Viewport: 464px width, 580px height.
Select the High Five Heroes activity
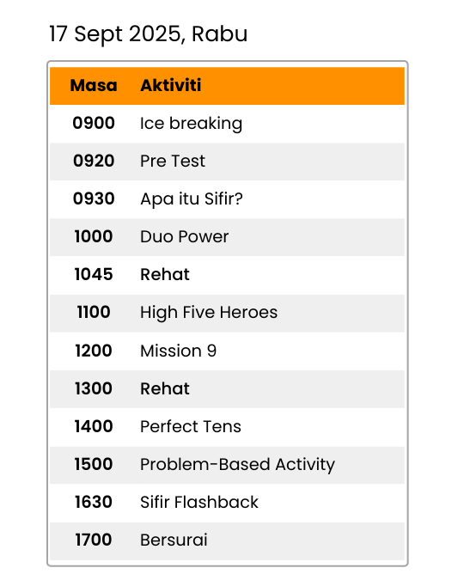(x=209, y=313)
